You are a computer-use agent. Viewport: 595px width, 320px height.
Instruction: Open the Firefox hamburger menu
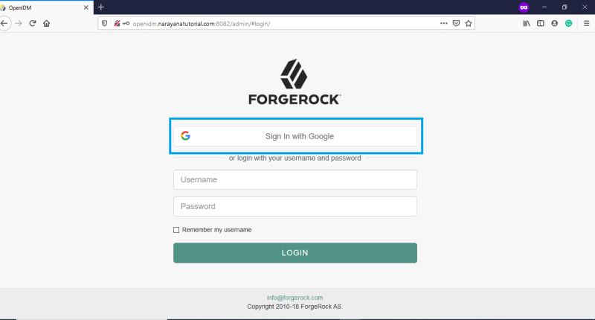586,24
